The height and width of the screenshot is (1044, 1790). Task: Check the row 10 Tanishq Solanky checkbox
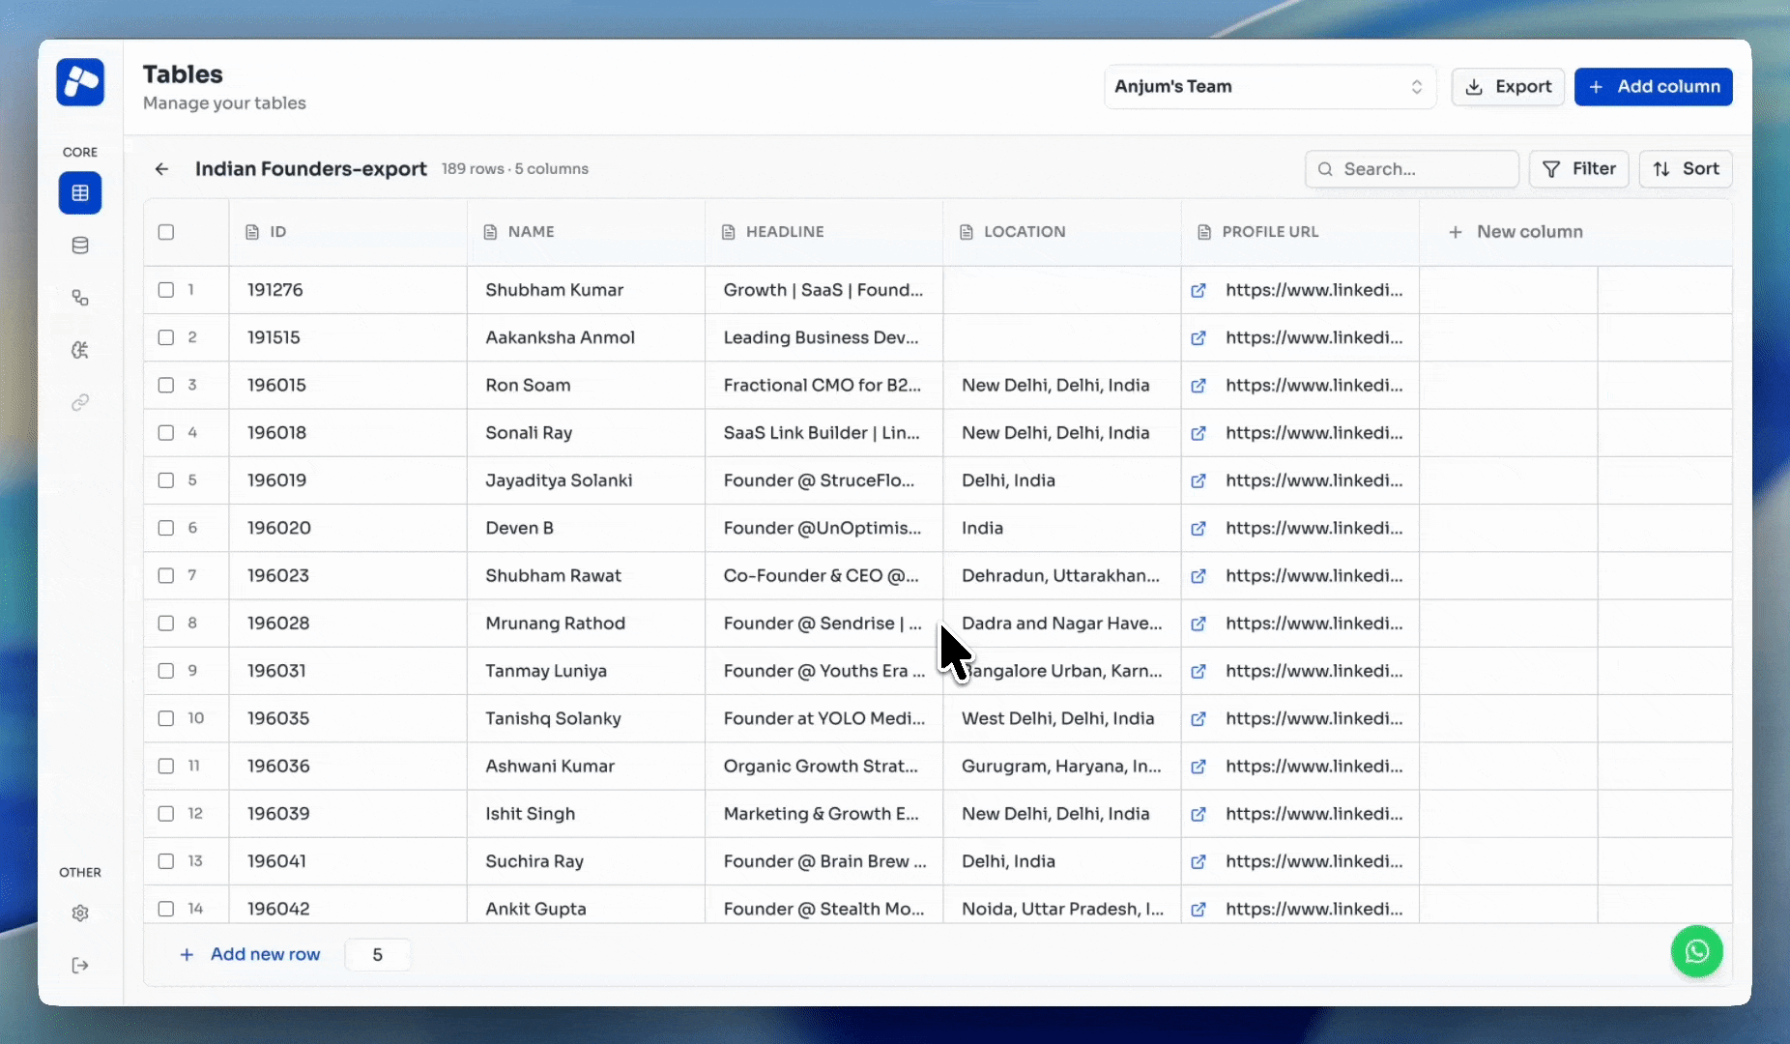(x=166, y=718)
